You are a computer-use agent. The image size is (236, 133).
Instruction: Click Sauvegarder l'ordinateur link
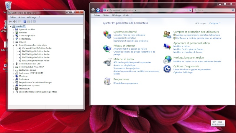point(124,38)
